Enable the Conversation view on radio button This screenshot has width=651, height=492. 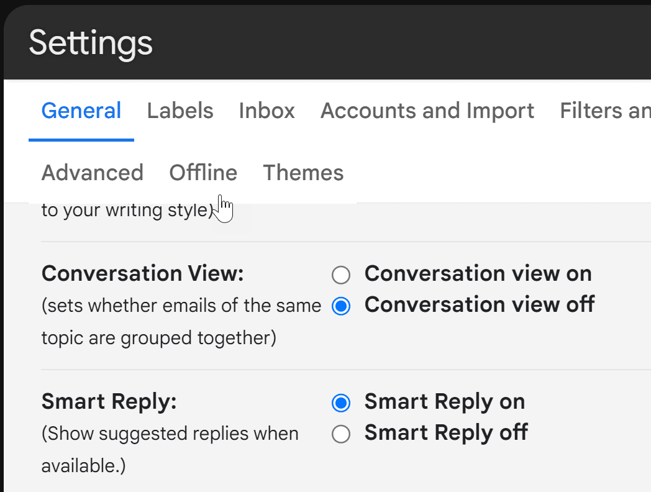341,275
